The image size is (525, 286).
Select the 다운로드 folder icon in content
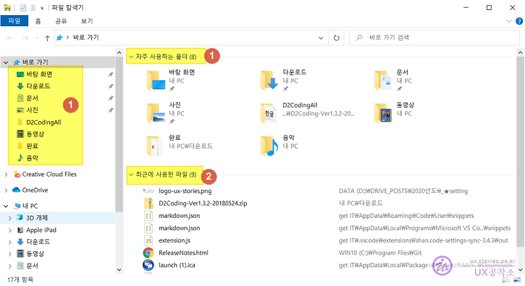[270, 81]
